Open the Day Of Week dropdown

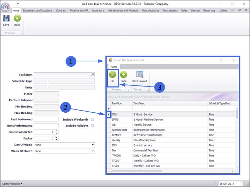tap(93, 145)
